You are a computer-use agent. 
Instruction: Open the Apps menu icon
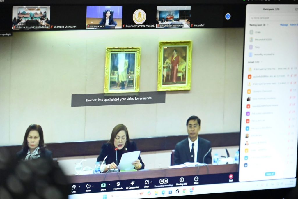[x=147, y=183]
